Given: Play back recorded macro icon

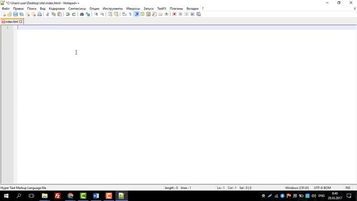Looking at the screenshot, I should click(186, 14).
